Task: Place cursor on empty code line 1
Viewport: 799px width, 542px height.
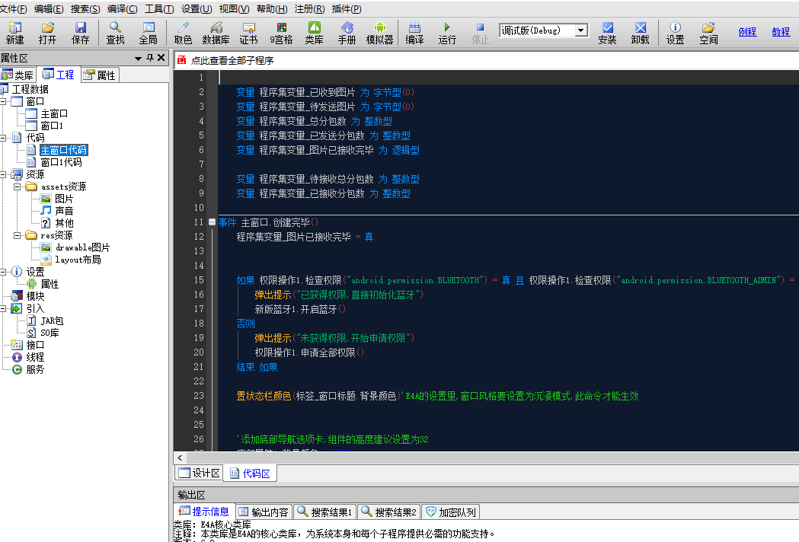Action: (x=509, y=78)
